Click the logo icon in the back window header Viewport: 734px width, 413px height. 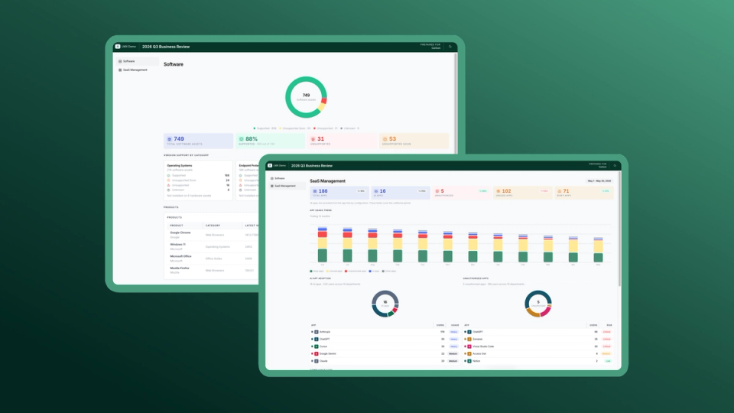click(x=118, y=47)
